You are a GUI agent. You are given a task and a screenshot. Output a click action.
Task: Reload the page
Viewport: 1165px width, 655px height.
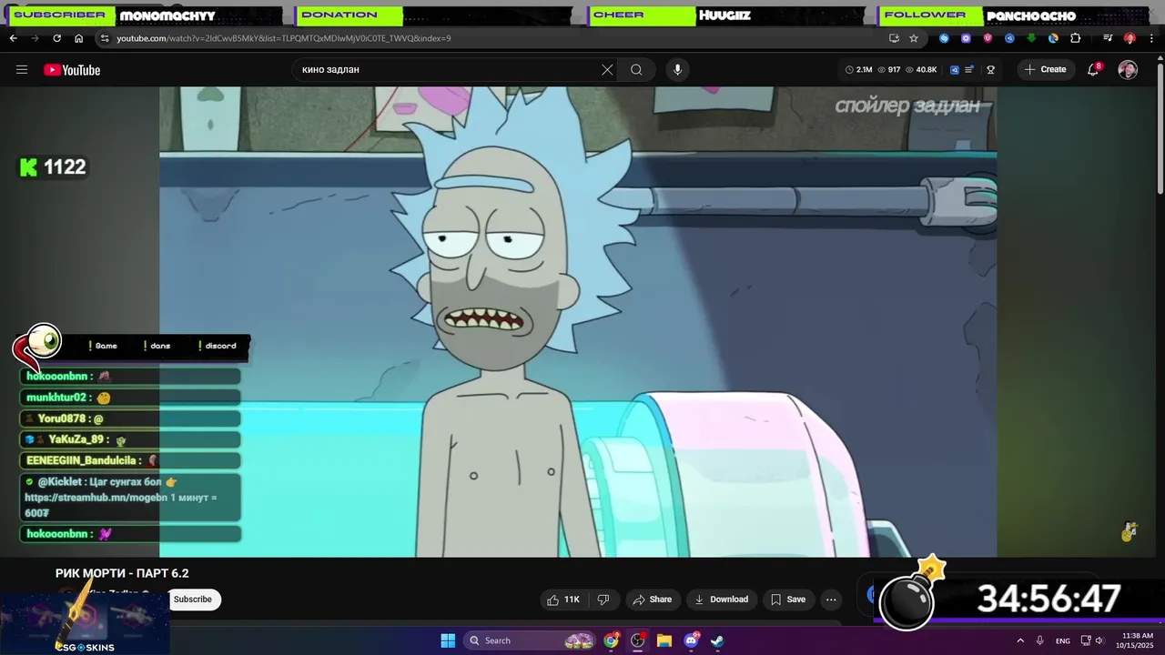click(56, 38)
